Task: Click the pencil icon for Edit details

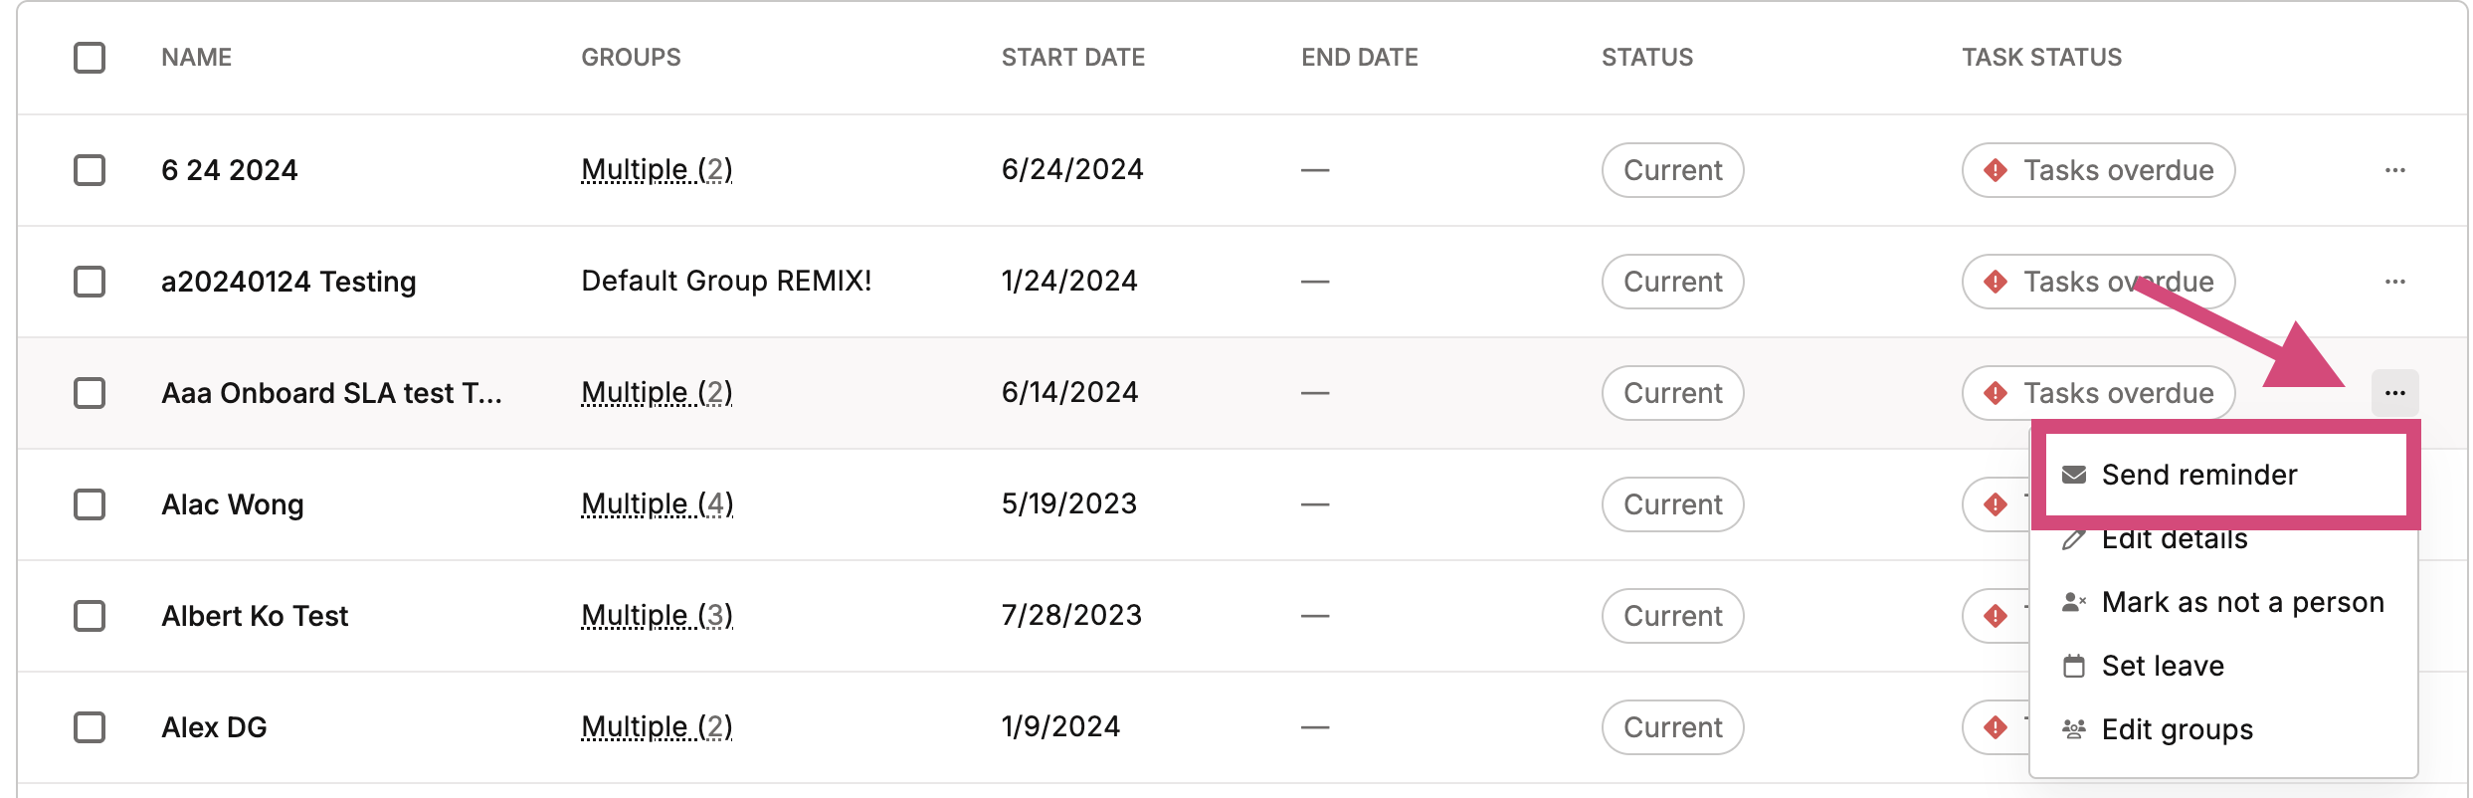Action: (x=2074, y=539)
